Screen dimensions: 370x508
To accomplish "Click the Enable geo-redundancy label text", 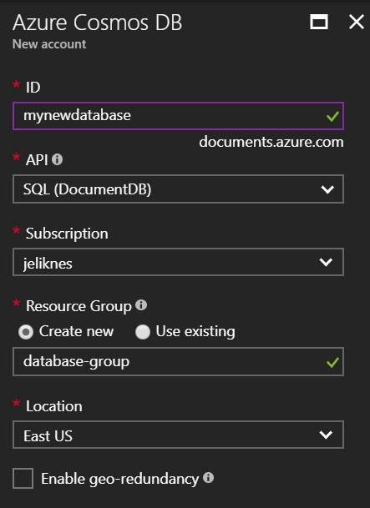I will 120,479.
